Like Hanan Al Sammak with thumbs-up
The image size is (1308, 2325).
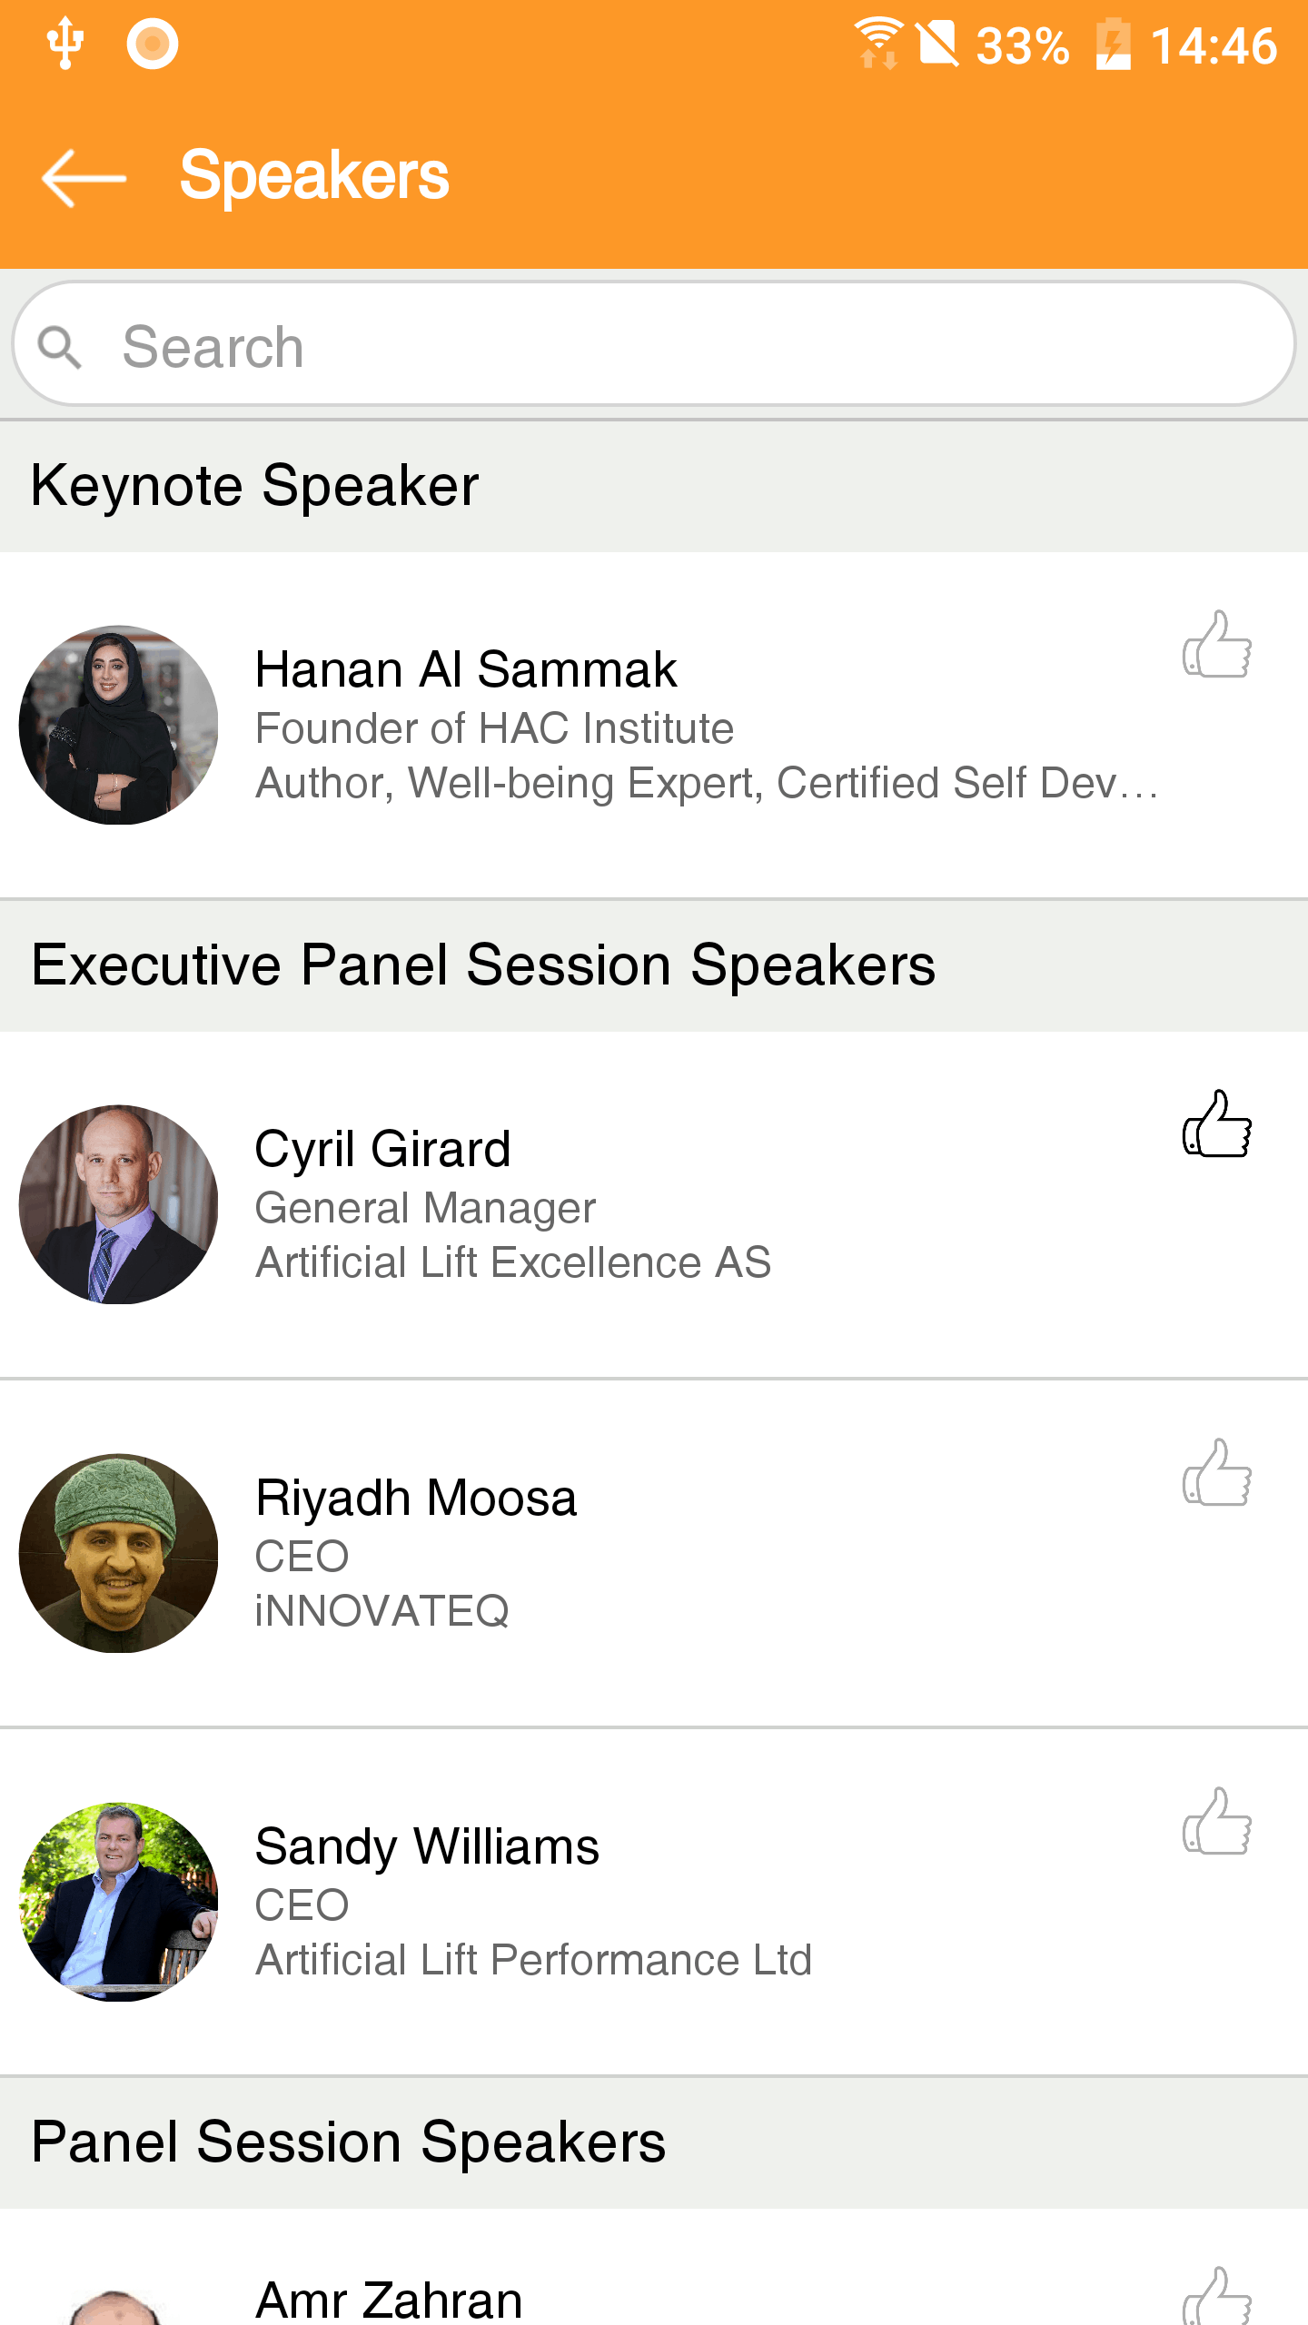[x=1217, y=644]
